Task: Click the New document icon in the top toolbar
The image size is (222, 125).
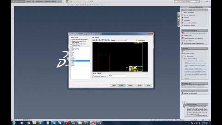Action: click(63, 1)
